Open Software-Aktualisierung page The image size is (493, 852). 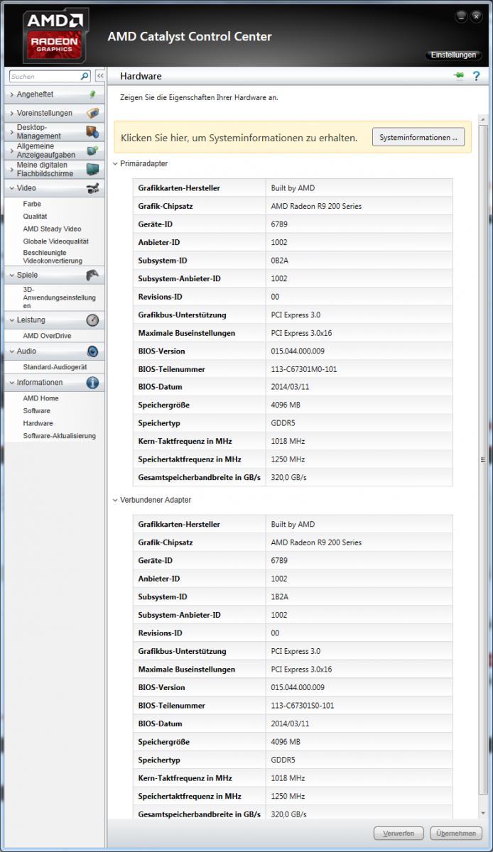[x=59, y=436]
